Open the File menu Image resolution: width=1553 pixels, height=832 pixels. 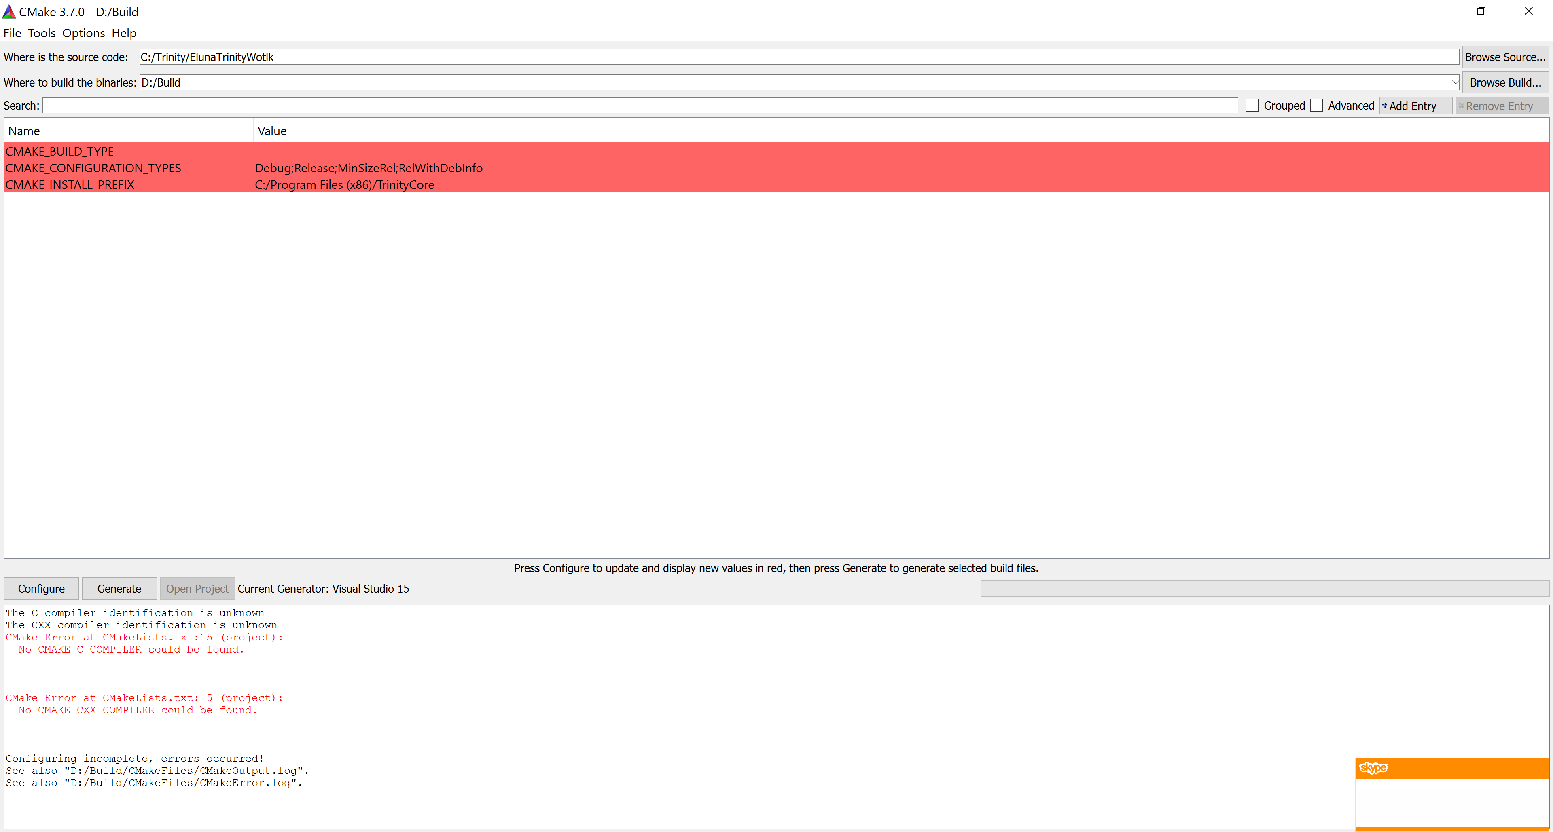[x=12, y=33]
